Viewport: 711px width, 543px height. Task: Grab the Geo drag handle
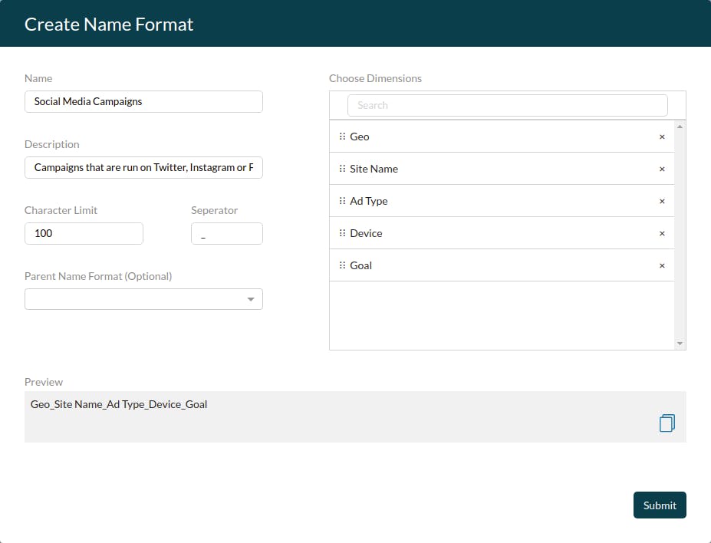(342, 137)
